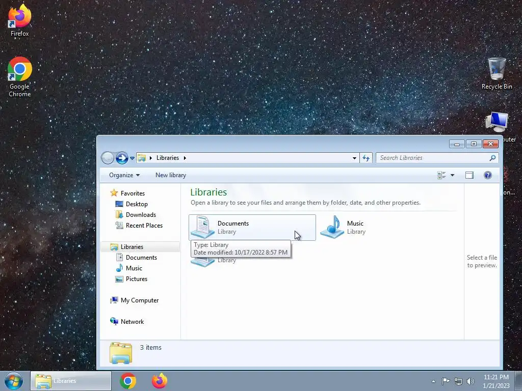
Task: Open the Windows Start menu
Action: 14,381
